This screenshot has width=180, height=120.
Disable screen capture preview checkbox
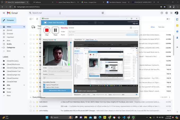pyautogui.click(x=76, y=91)
